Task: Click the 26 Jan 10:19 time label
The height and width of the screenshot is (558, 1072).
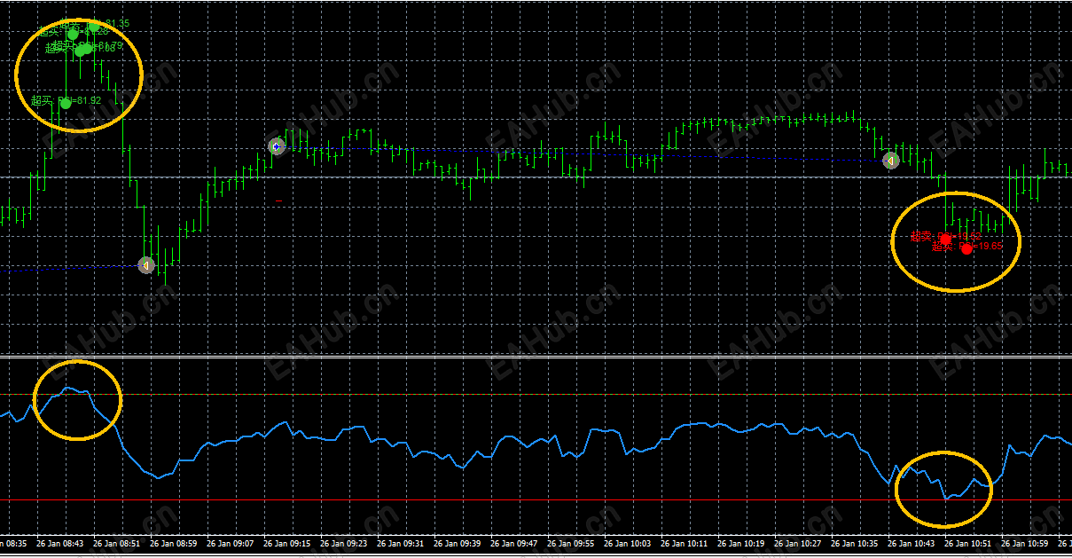Action: coord(740,543)
